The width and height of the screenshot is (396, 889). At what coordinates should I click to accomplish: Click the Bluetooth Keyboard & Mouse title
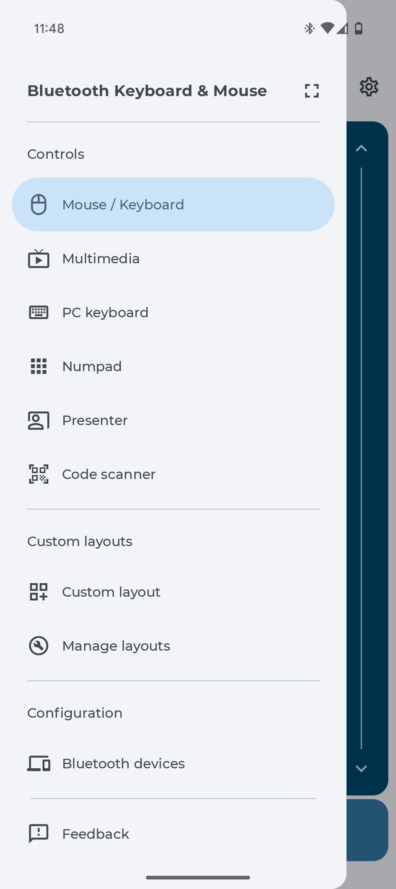pos(147,90)
